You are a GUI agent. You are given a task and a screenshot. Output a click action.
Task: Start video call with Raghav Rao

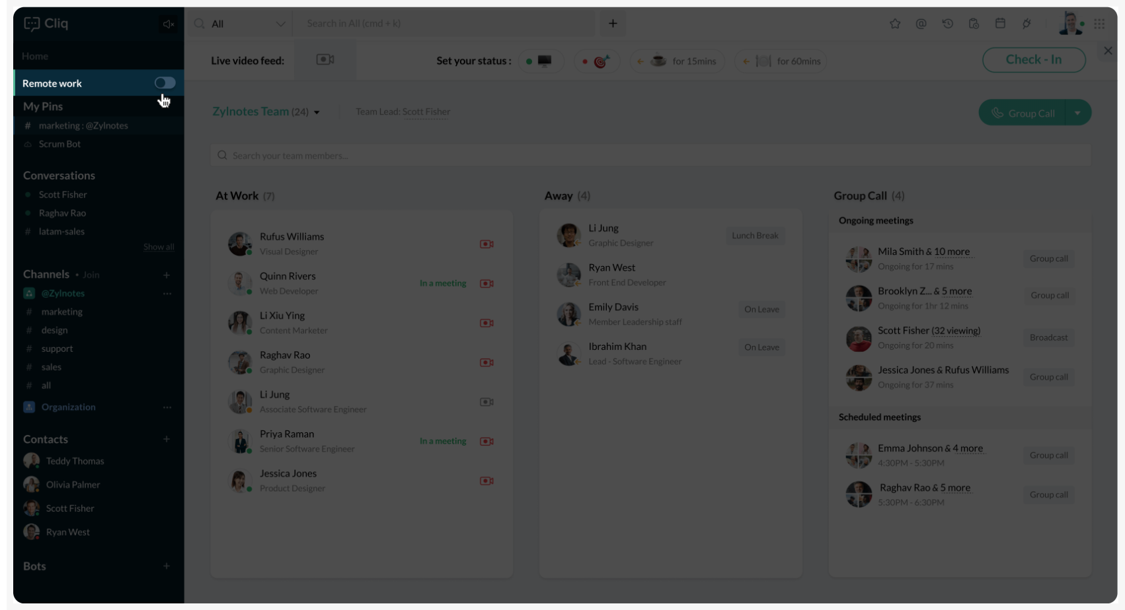click(x=486, y=363)
